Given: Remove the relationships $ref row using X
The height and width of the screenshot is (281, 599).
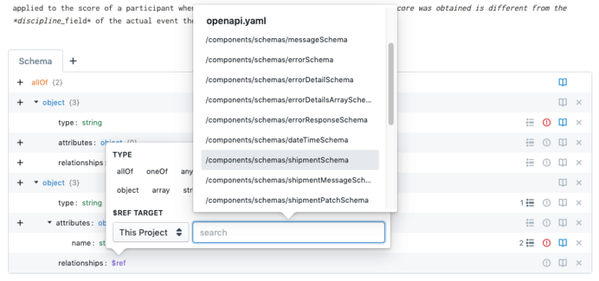Looking at the screenshot, I should coord(578,263).
